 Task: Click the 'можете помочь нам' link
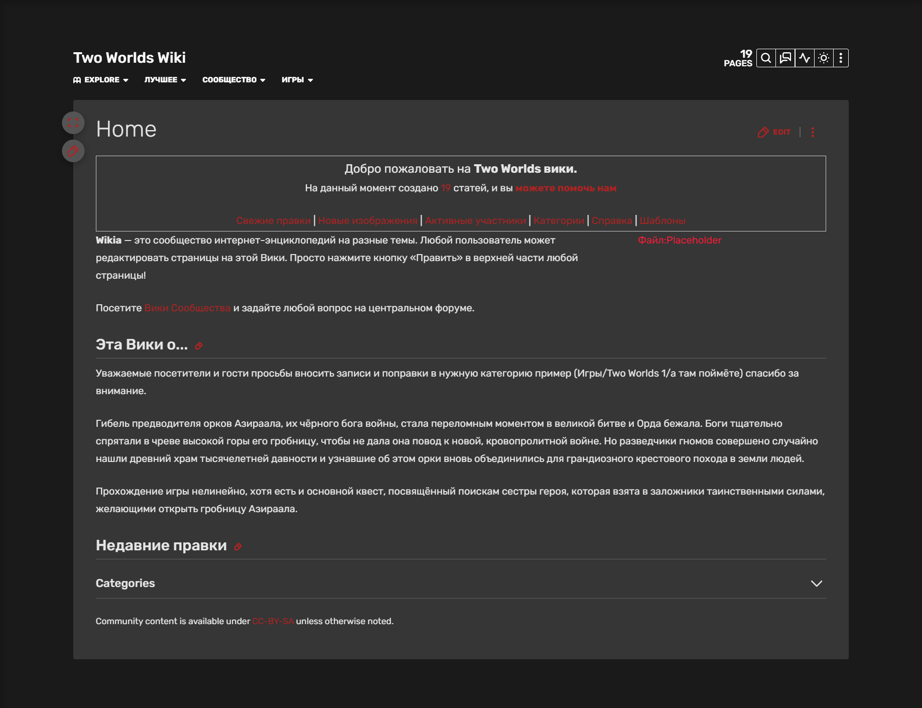click(566, 188)
